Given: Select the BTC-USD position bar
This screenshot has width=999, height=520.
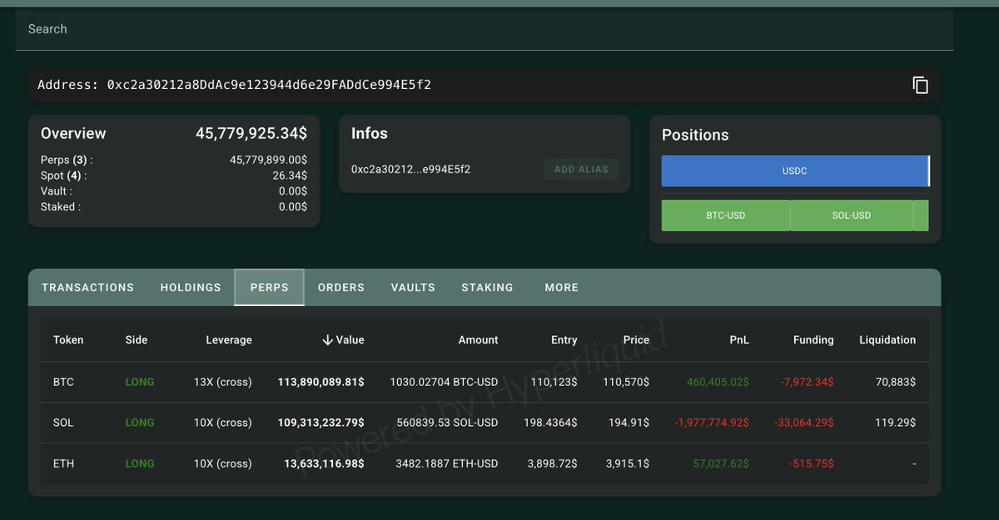Looking at the screenshot, I should [x=725, y=215].
